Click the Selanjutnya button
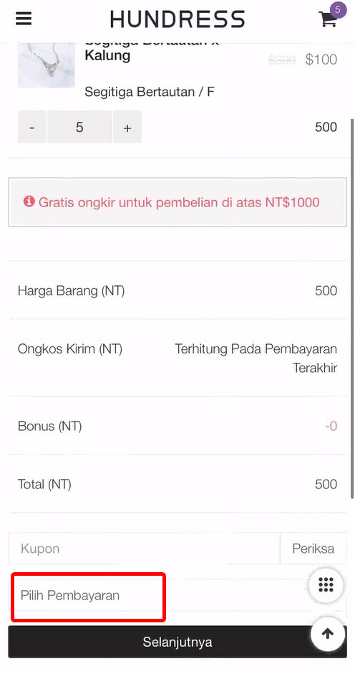Viewport: 355px width, 674px height. point(177,642)
